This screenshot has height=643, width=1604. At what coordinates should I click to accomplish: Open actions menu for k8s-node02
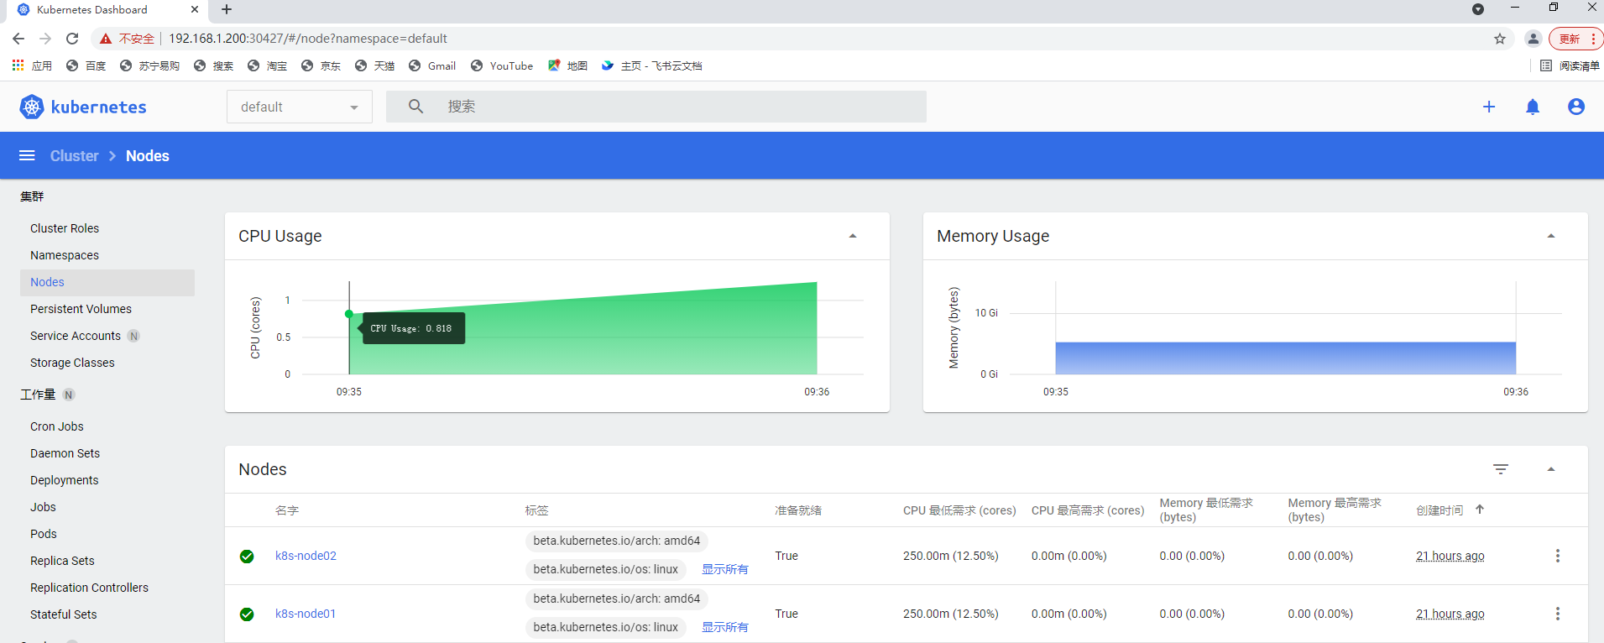pyautogui.click(x=1558, y=556)
